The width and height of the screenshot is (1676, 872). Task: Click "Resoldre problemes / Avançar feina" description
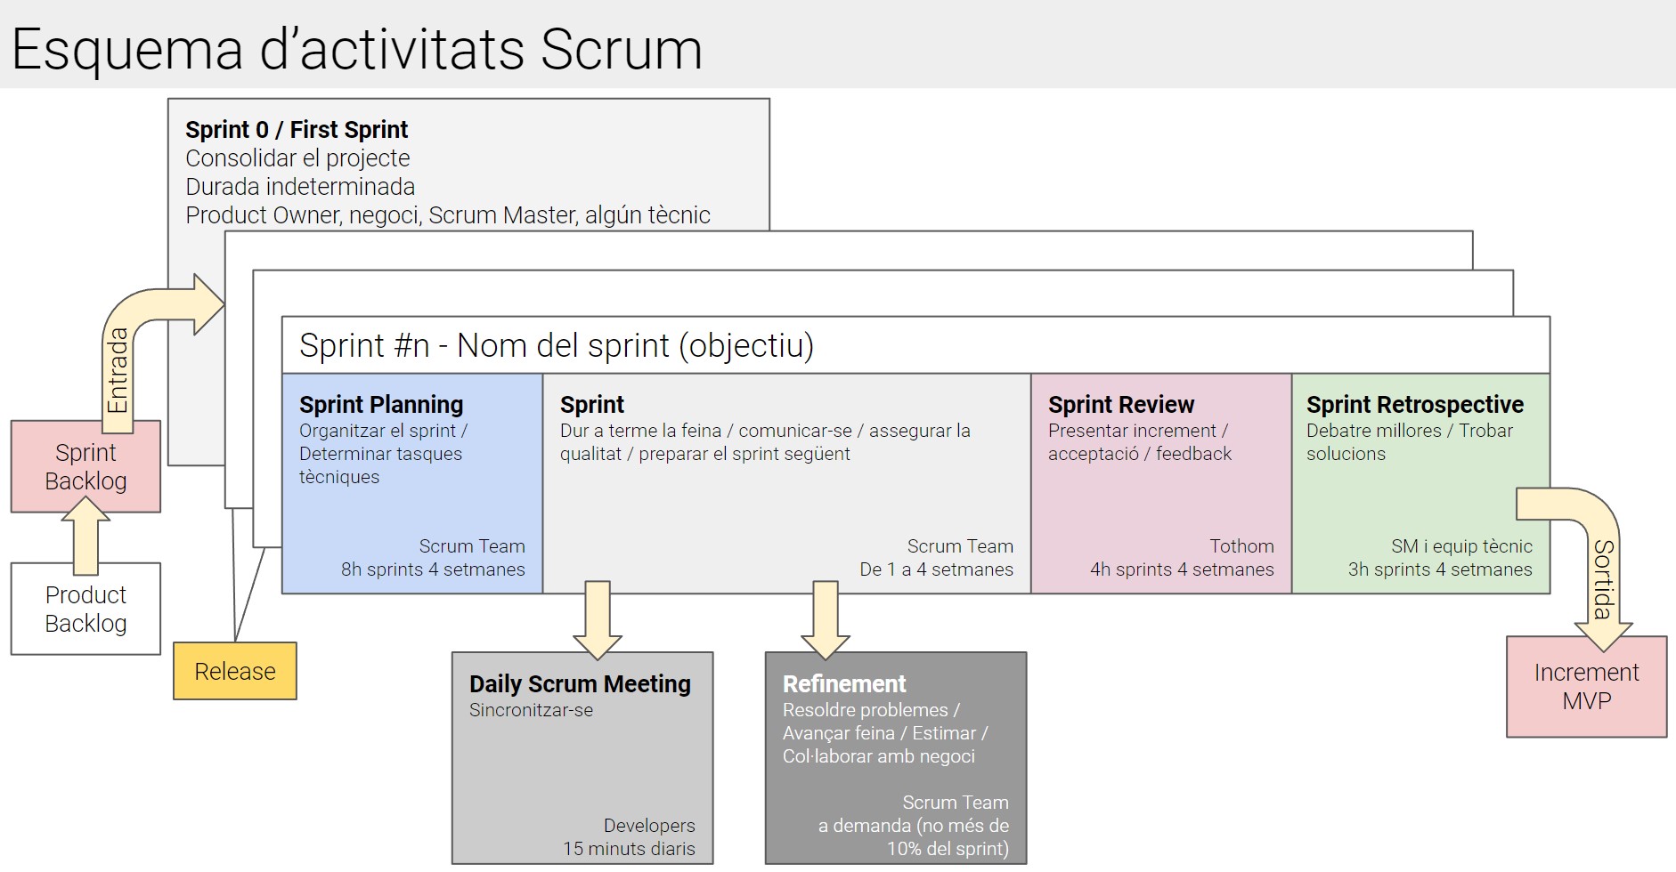(885, 733)
